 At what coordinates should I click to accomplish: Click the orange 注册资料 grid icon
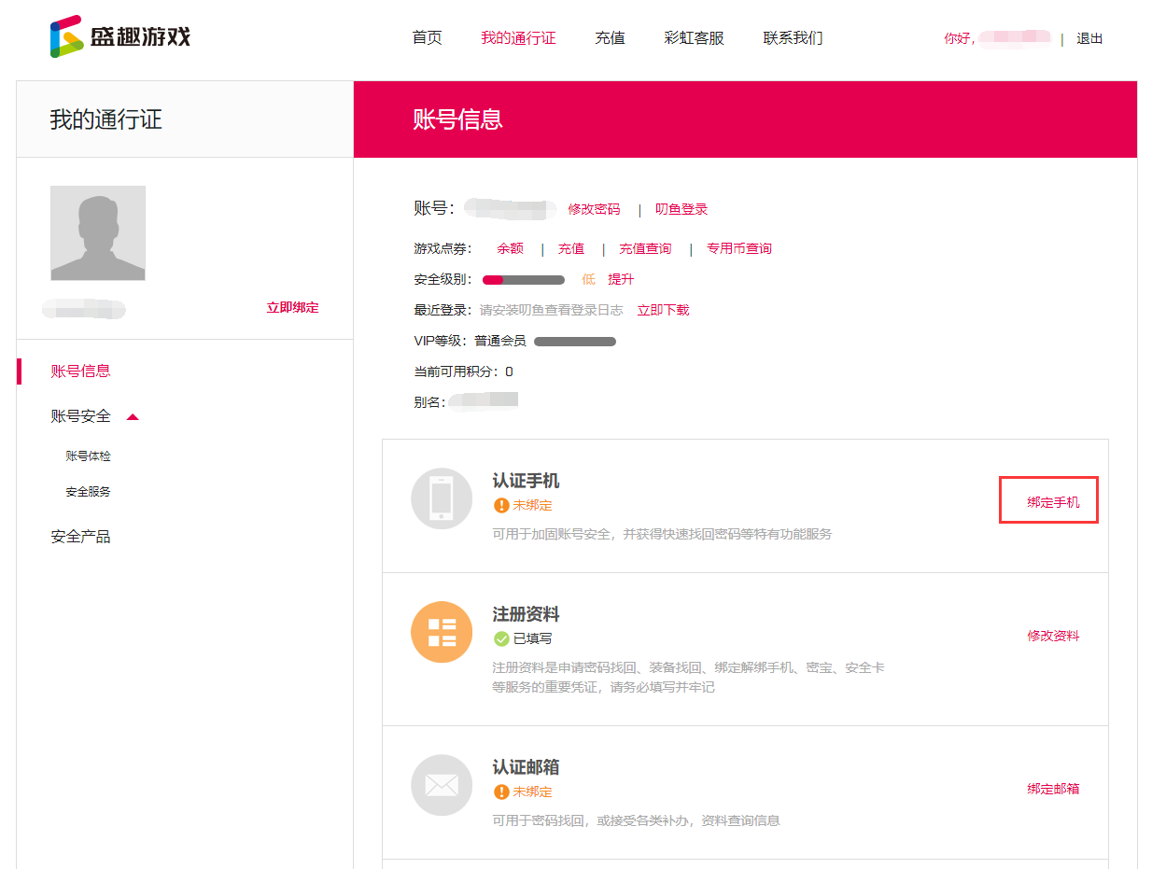442,632
